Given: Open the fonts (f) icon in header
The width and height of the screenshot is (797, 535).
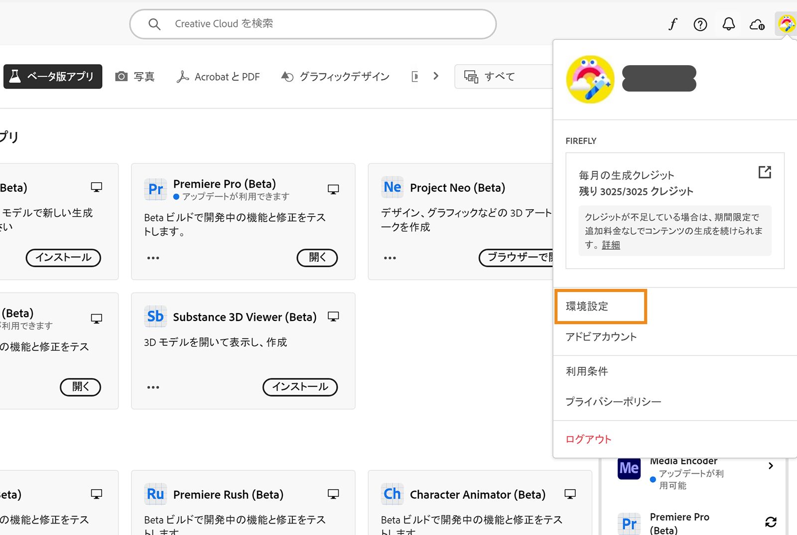Looking at the screenshot, I should click(x=672, y=24).
